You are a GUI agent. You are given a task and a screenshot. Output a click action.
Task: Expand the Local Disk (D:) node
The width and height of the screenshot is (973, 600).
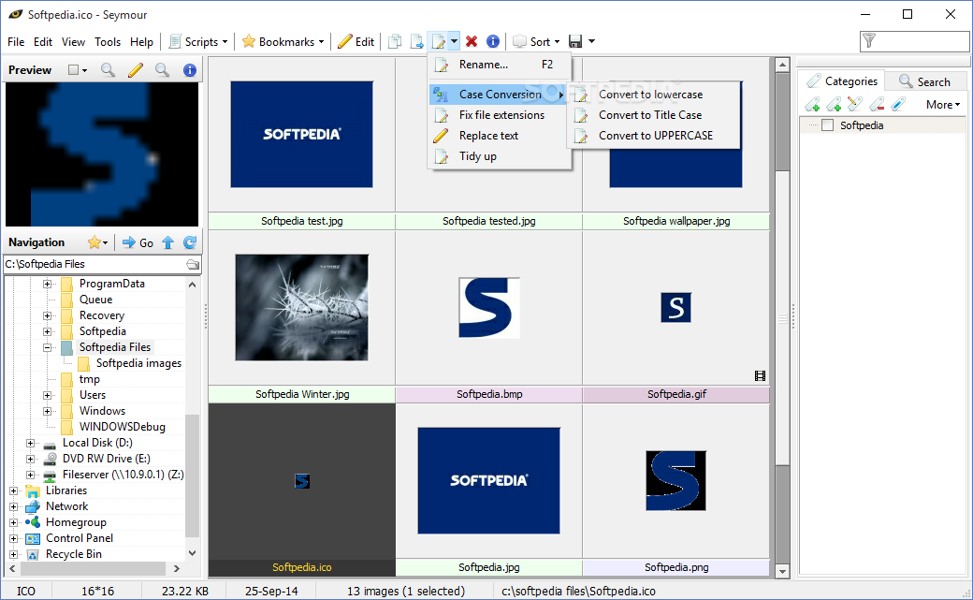(30, 443)
